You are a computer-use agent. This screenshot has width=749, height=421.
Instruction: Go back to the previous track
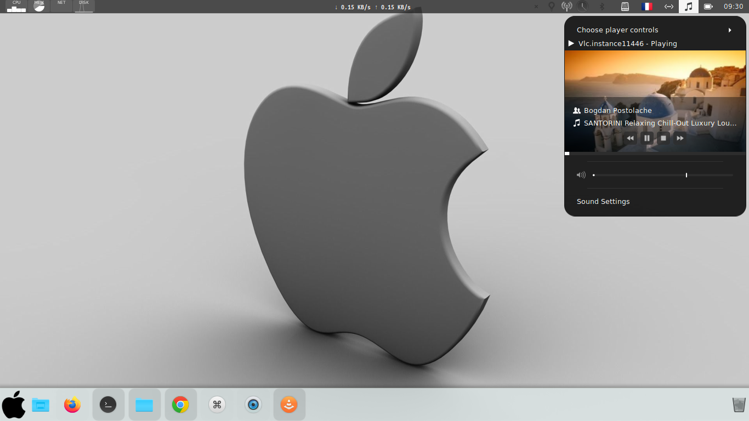click(x=631, y=138)
